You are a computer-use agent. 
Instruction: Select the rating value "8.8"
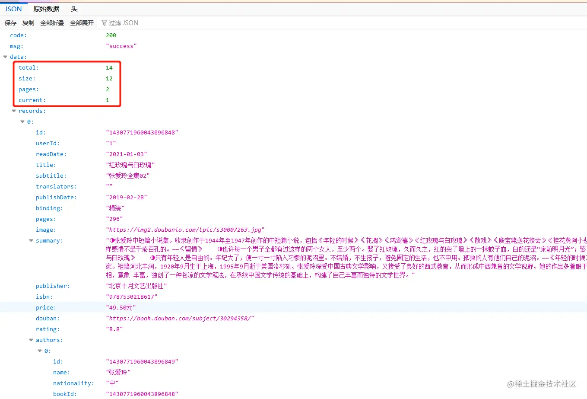click(x=114, y=329)
